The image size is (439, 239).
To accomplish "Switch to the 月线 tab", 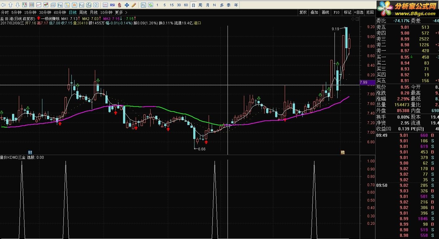I will click(94, 12).
